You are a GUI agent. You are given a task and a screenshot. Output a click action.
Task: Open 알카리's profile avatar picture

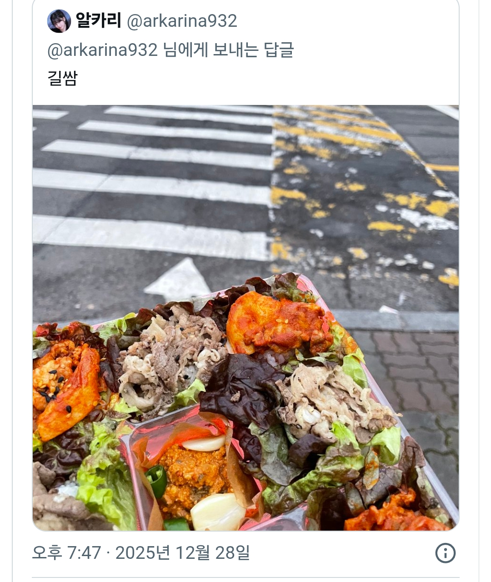59,21
